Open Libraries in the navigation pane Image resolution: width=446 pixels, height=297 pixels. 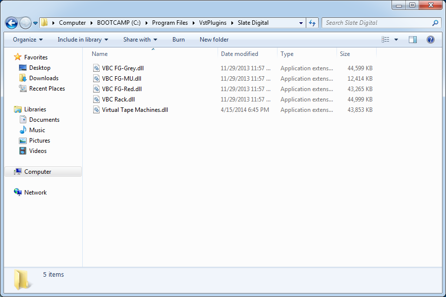(35, 109)
